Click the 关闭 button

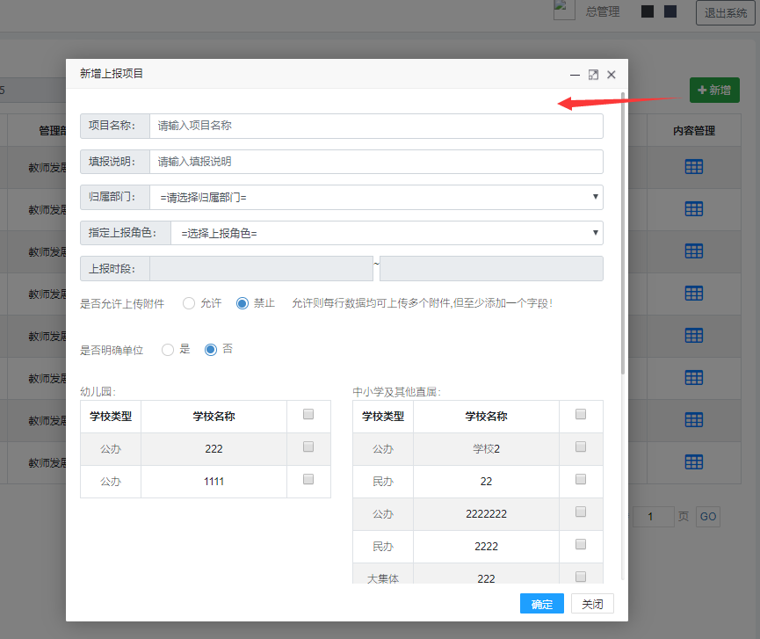coord(592,604)
